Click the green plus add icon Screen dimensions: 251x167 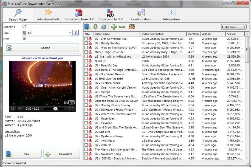point(114,27)
